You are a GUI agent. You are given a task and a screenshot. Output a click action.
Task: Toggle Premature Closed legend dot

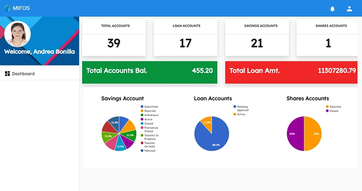pos(142,128)
